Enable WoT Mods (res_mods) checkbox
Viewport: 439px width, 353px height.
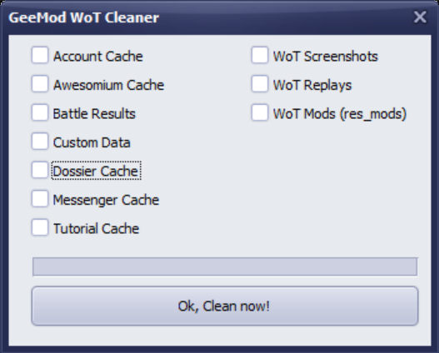[260, 112]
